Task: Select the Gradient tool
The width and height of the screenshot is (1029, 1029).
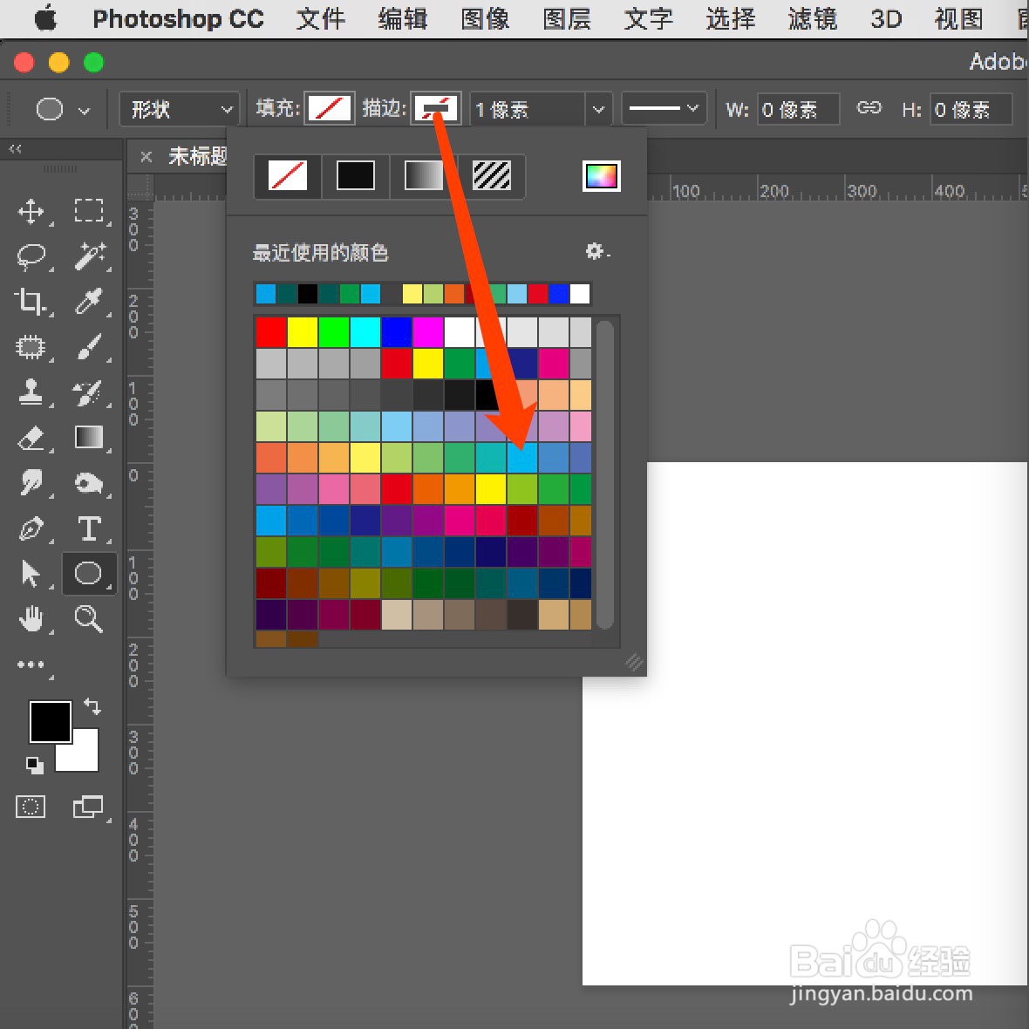Action: [x=89, y=437]
